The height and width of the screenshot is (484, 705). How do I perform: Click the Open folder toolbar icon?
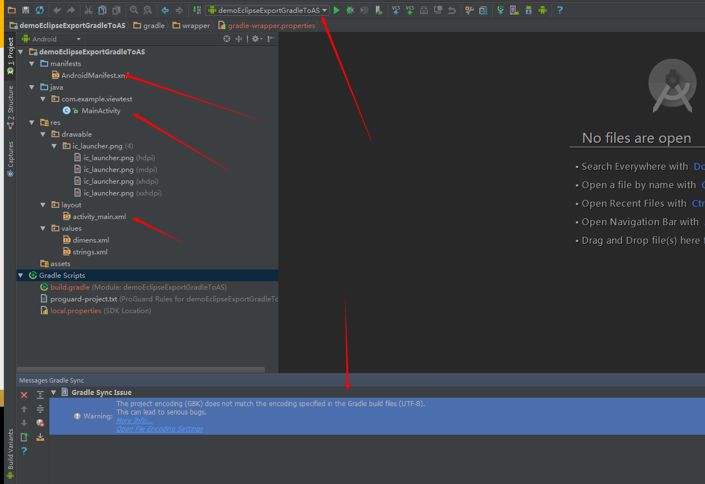pyautogui.click(x=11, y=10)
